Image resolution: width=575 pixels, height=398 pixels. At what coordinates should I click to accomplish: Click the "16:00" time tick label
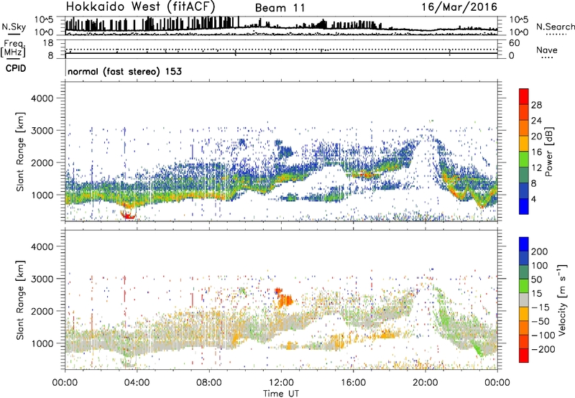[x=353, y=383]
